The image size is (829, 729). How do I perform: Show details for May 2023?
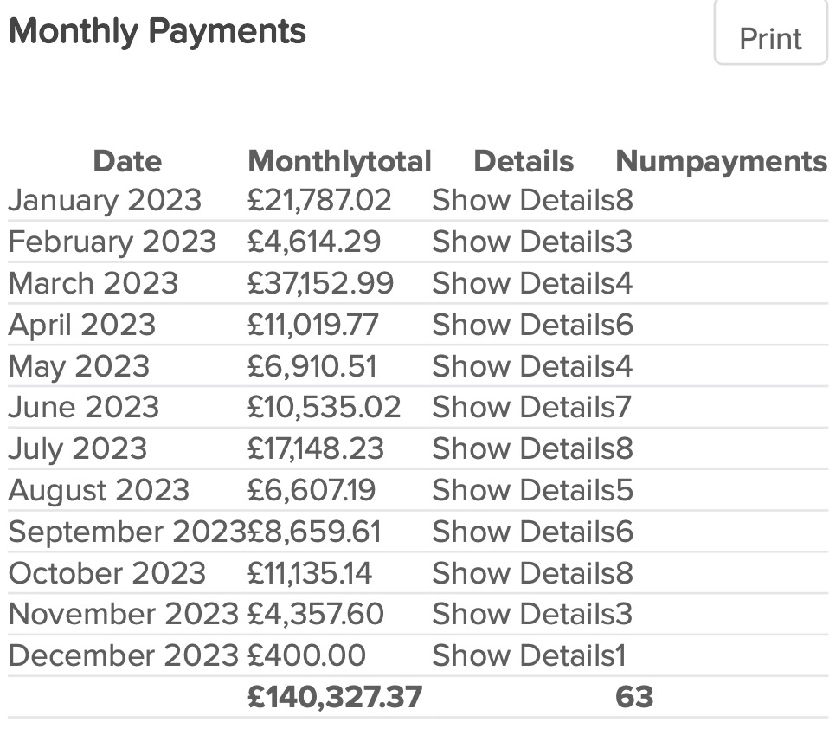(x=523, y=366)
